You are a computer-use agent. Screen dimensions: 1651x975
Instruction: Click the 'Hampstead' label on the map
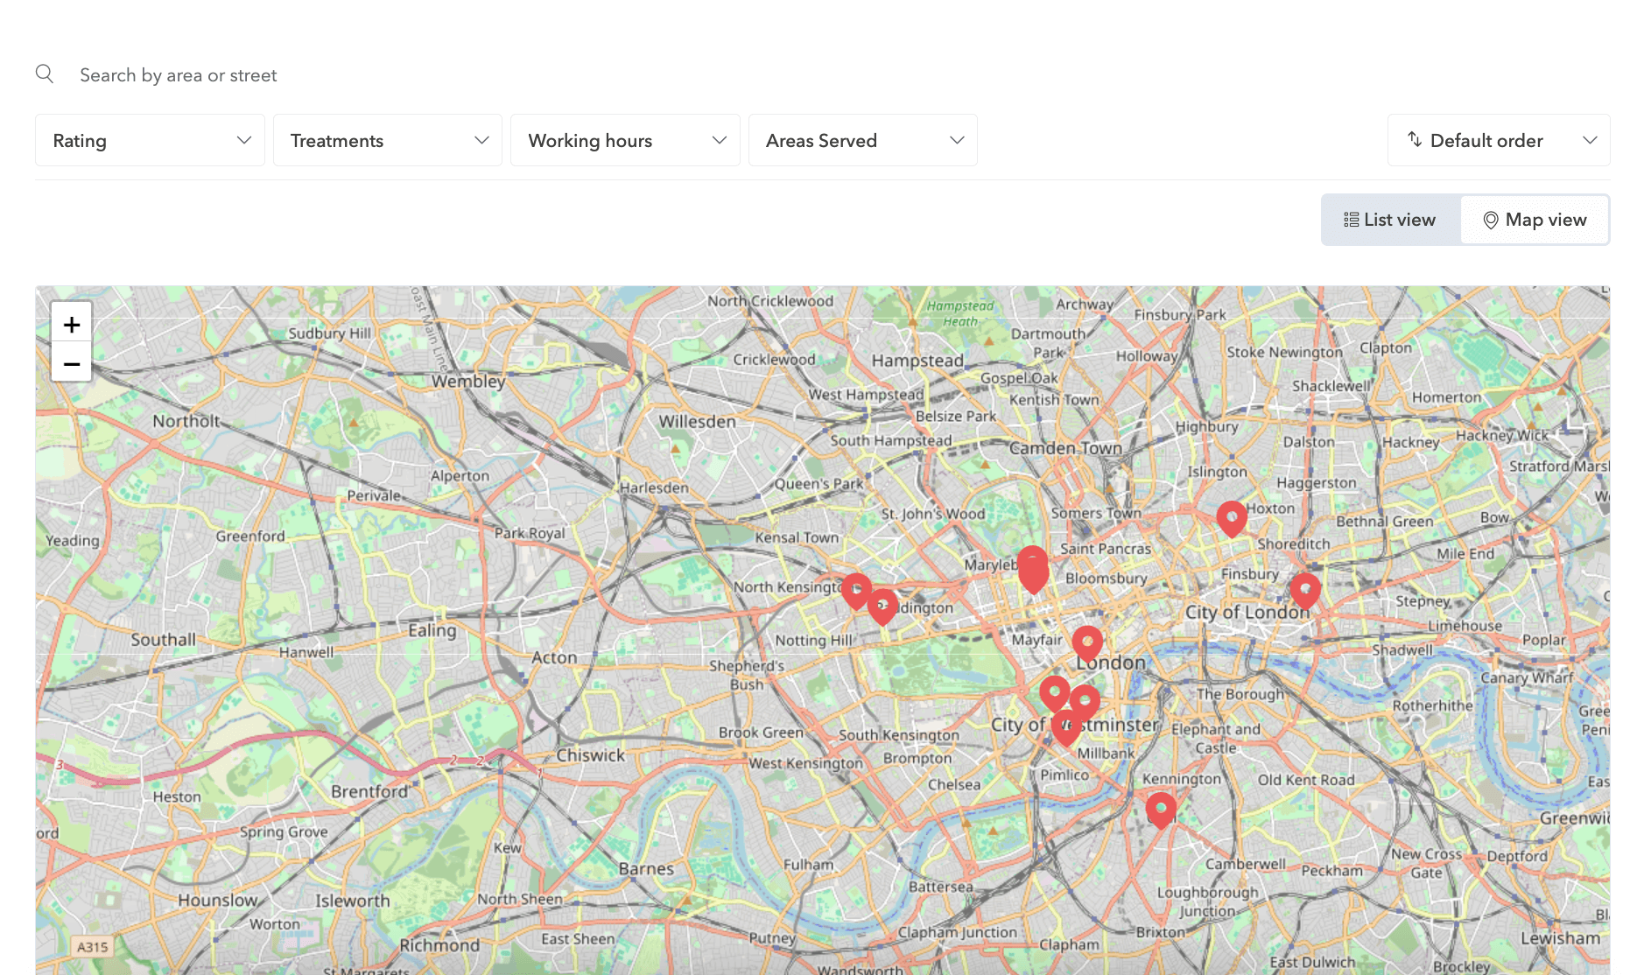[917, 361]
